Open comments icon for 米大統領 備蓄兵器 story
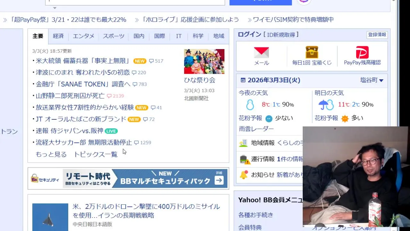 (152, 61)
